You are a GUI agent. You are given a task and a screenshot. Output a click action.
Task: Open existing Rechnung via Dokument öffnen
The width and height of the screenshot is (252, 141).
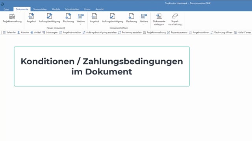pyautogui.click(x=132, y=18)
